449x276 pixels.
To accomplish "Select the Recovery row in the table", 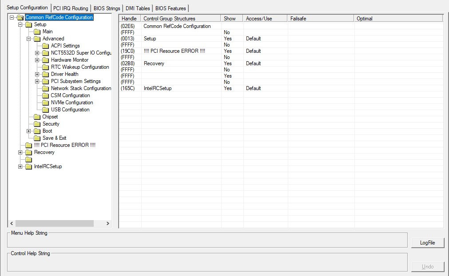I will (x=154, y=63).
